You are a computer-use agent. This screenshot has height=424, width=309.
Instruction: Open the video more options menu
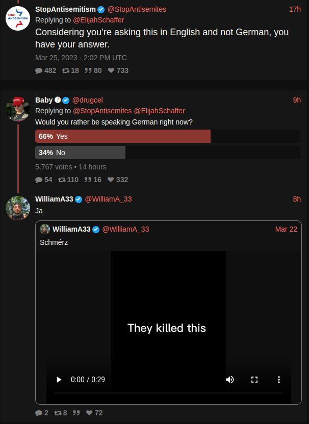279,380
